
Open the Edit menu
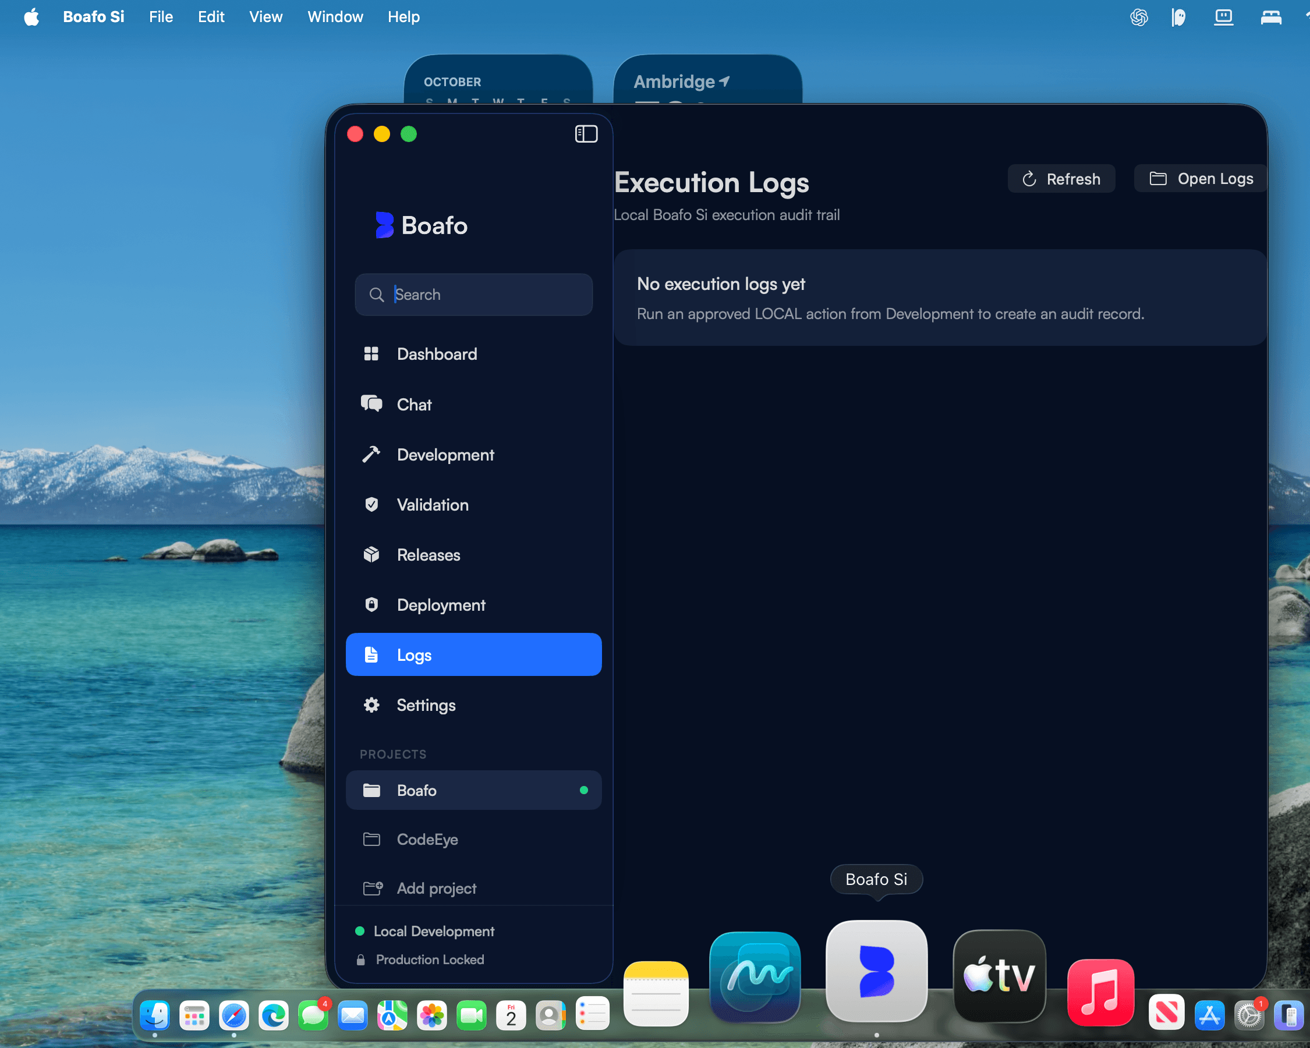pyautogui.click(x=211, y=17)
